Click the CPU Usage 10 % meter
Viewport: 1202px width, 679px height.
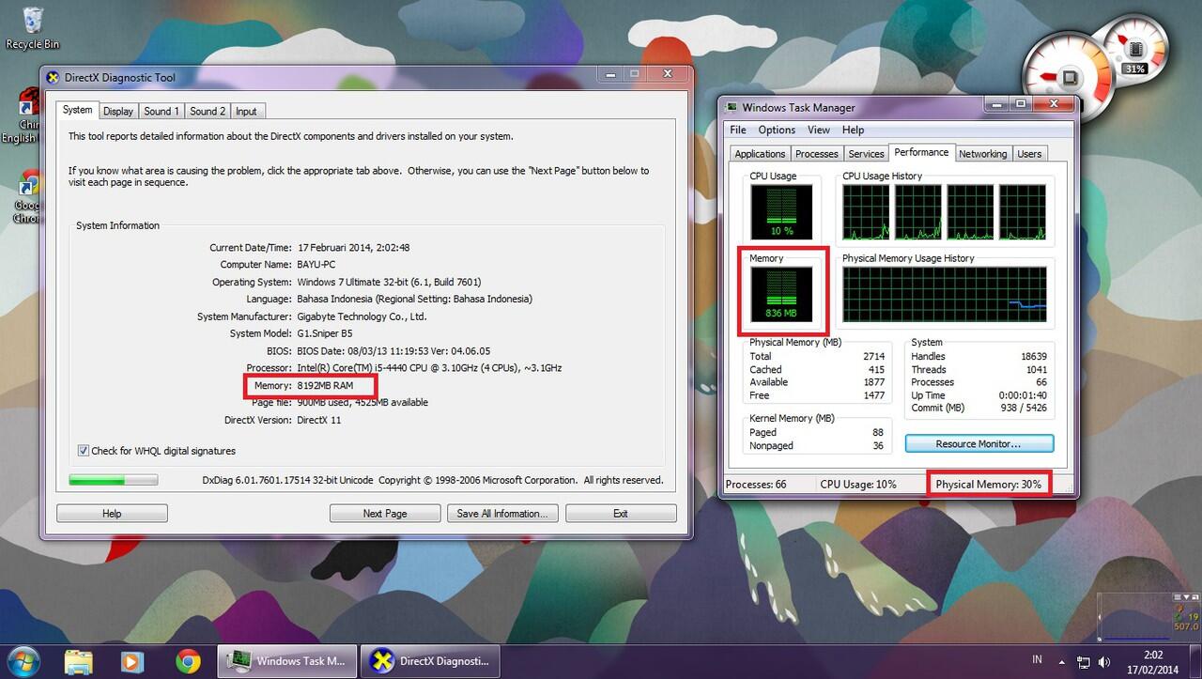click(x=781, y=211)
